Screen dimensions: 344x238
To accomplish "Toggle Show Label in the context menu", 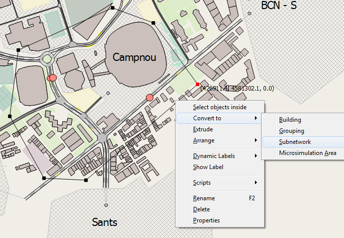I will (208, 167).
